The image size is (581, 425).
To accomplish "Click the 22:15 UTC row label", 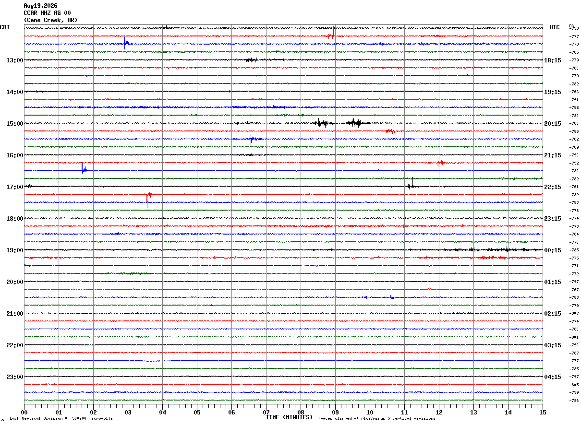I will pyautogui.click(x=553, y=187).
